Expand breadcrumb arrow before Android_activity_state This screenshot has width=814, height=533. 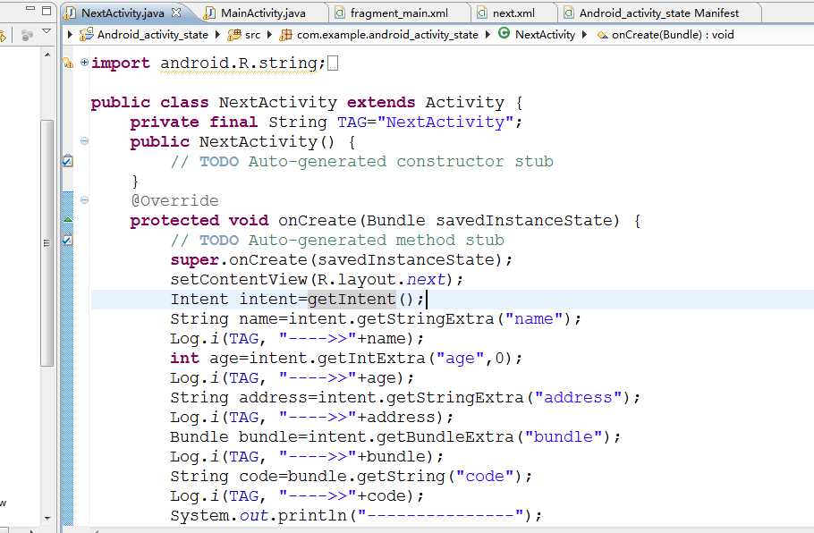tap(70, 34)
